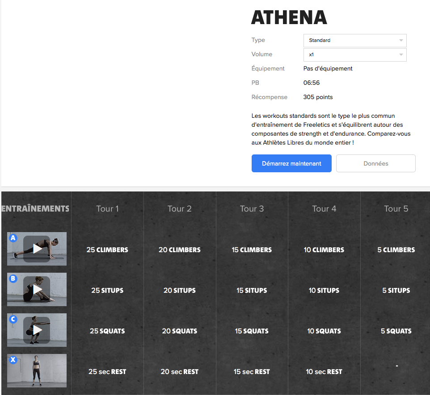Click the workout description paragraph
The height and width of the screenshot is (395, 430).
(x=331, y=129)
